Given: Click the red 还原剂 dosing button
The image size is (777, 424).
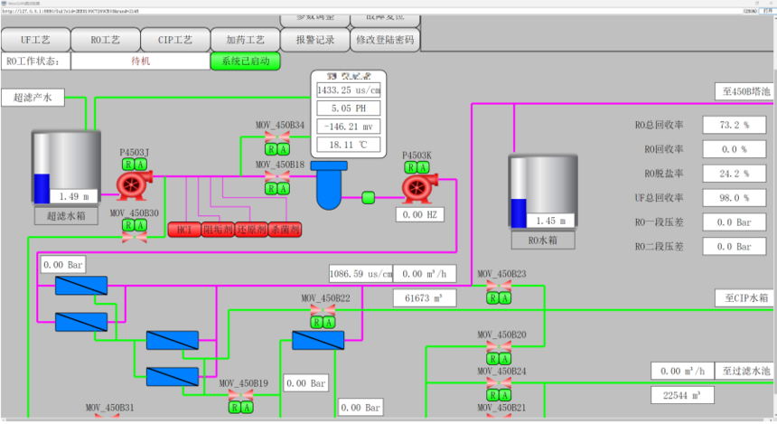Looking at the screenshot, I should coord(251,230).
